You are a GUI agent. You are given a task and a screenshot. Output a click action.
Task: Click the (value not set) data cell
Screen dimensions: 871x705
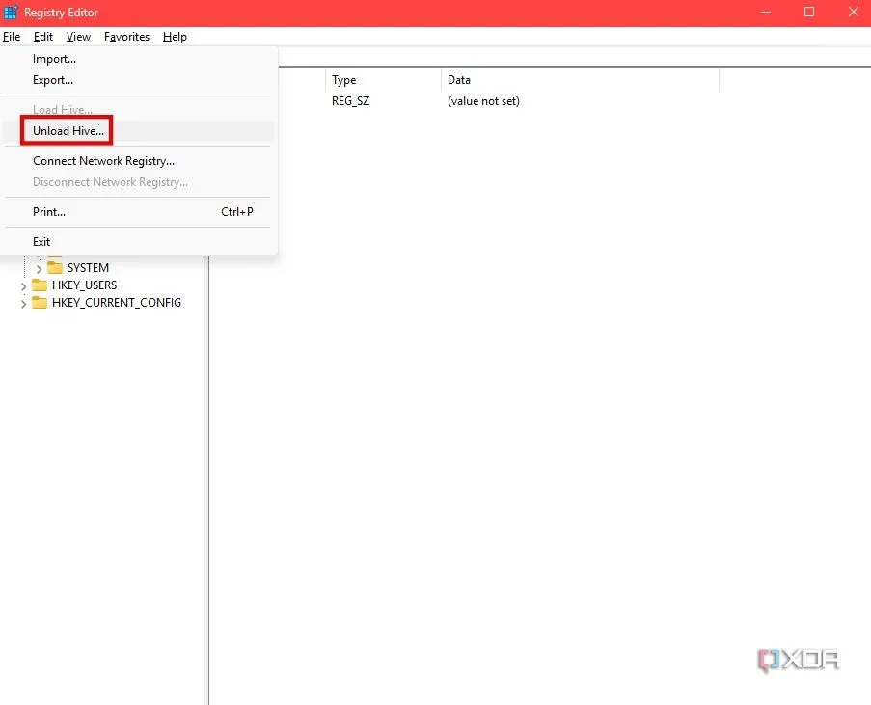point(483,101)
